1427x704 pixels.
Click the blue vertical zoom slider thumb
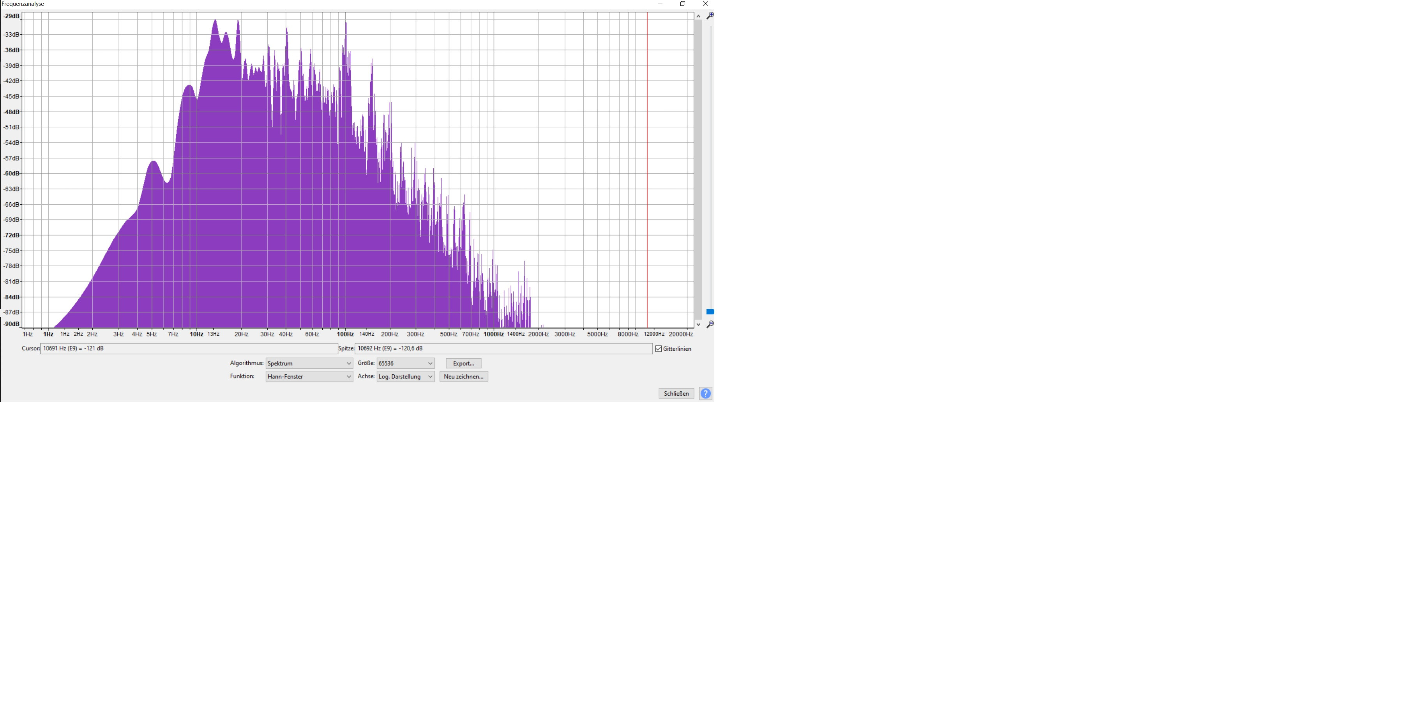click(710, 311)
